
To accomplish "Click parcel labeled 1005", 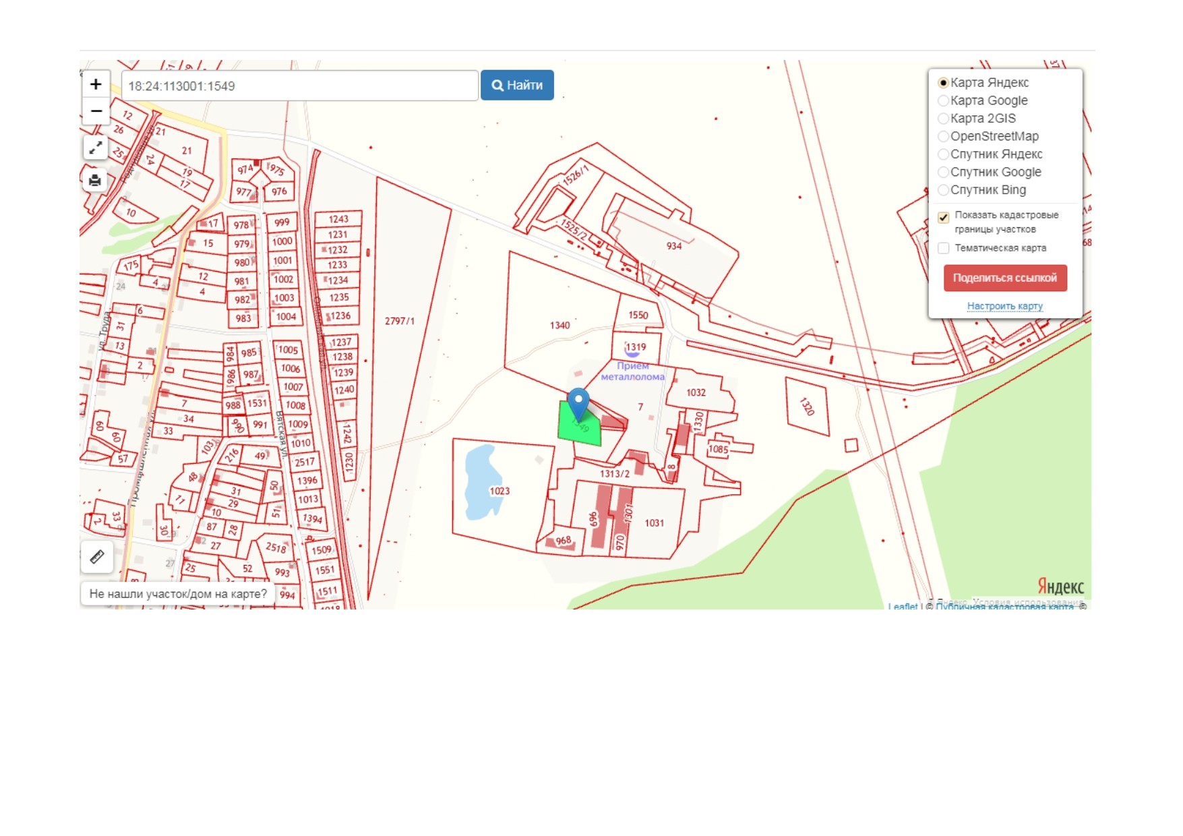I will pos(288,349).
